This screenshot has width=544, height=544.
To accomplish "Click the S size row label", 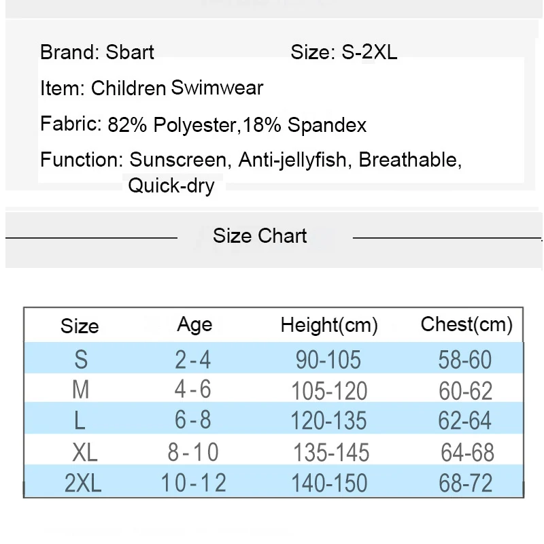I will tap(81, 360).
